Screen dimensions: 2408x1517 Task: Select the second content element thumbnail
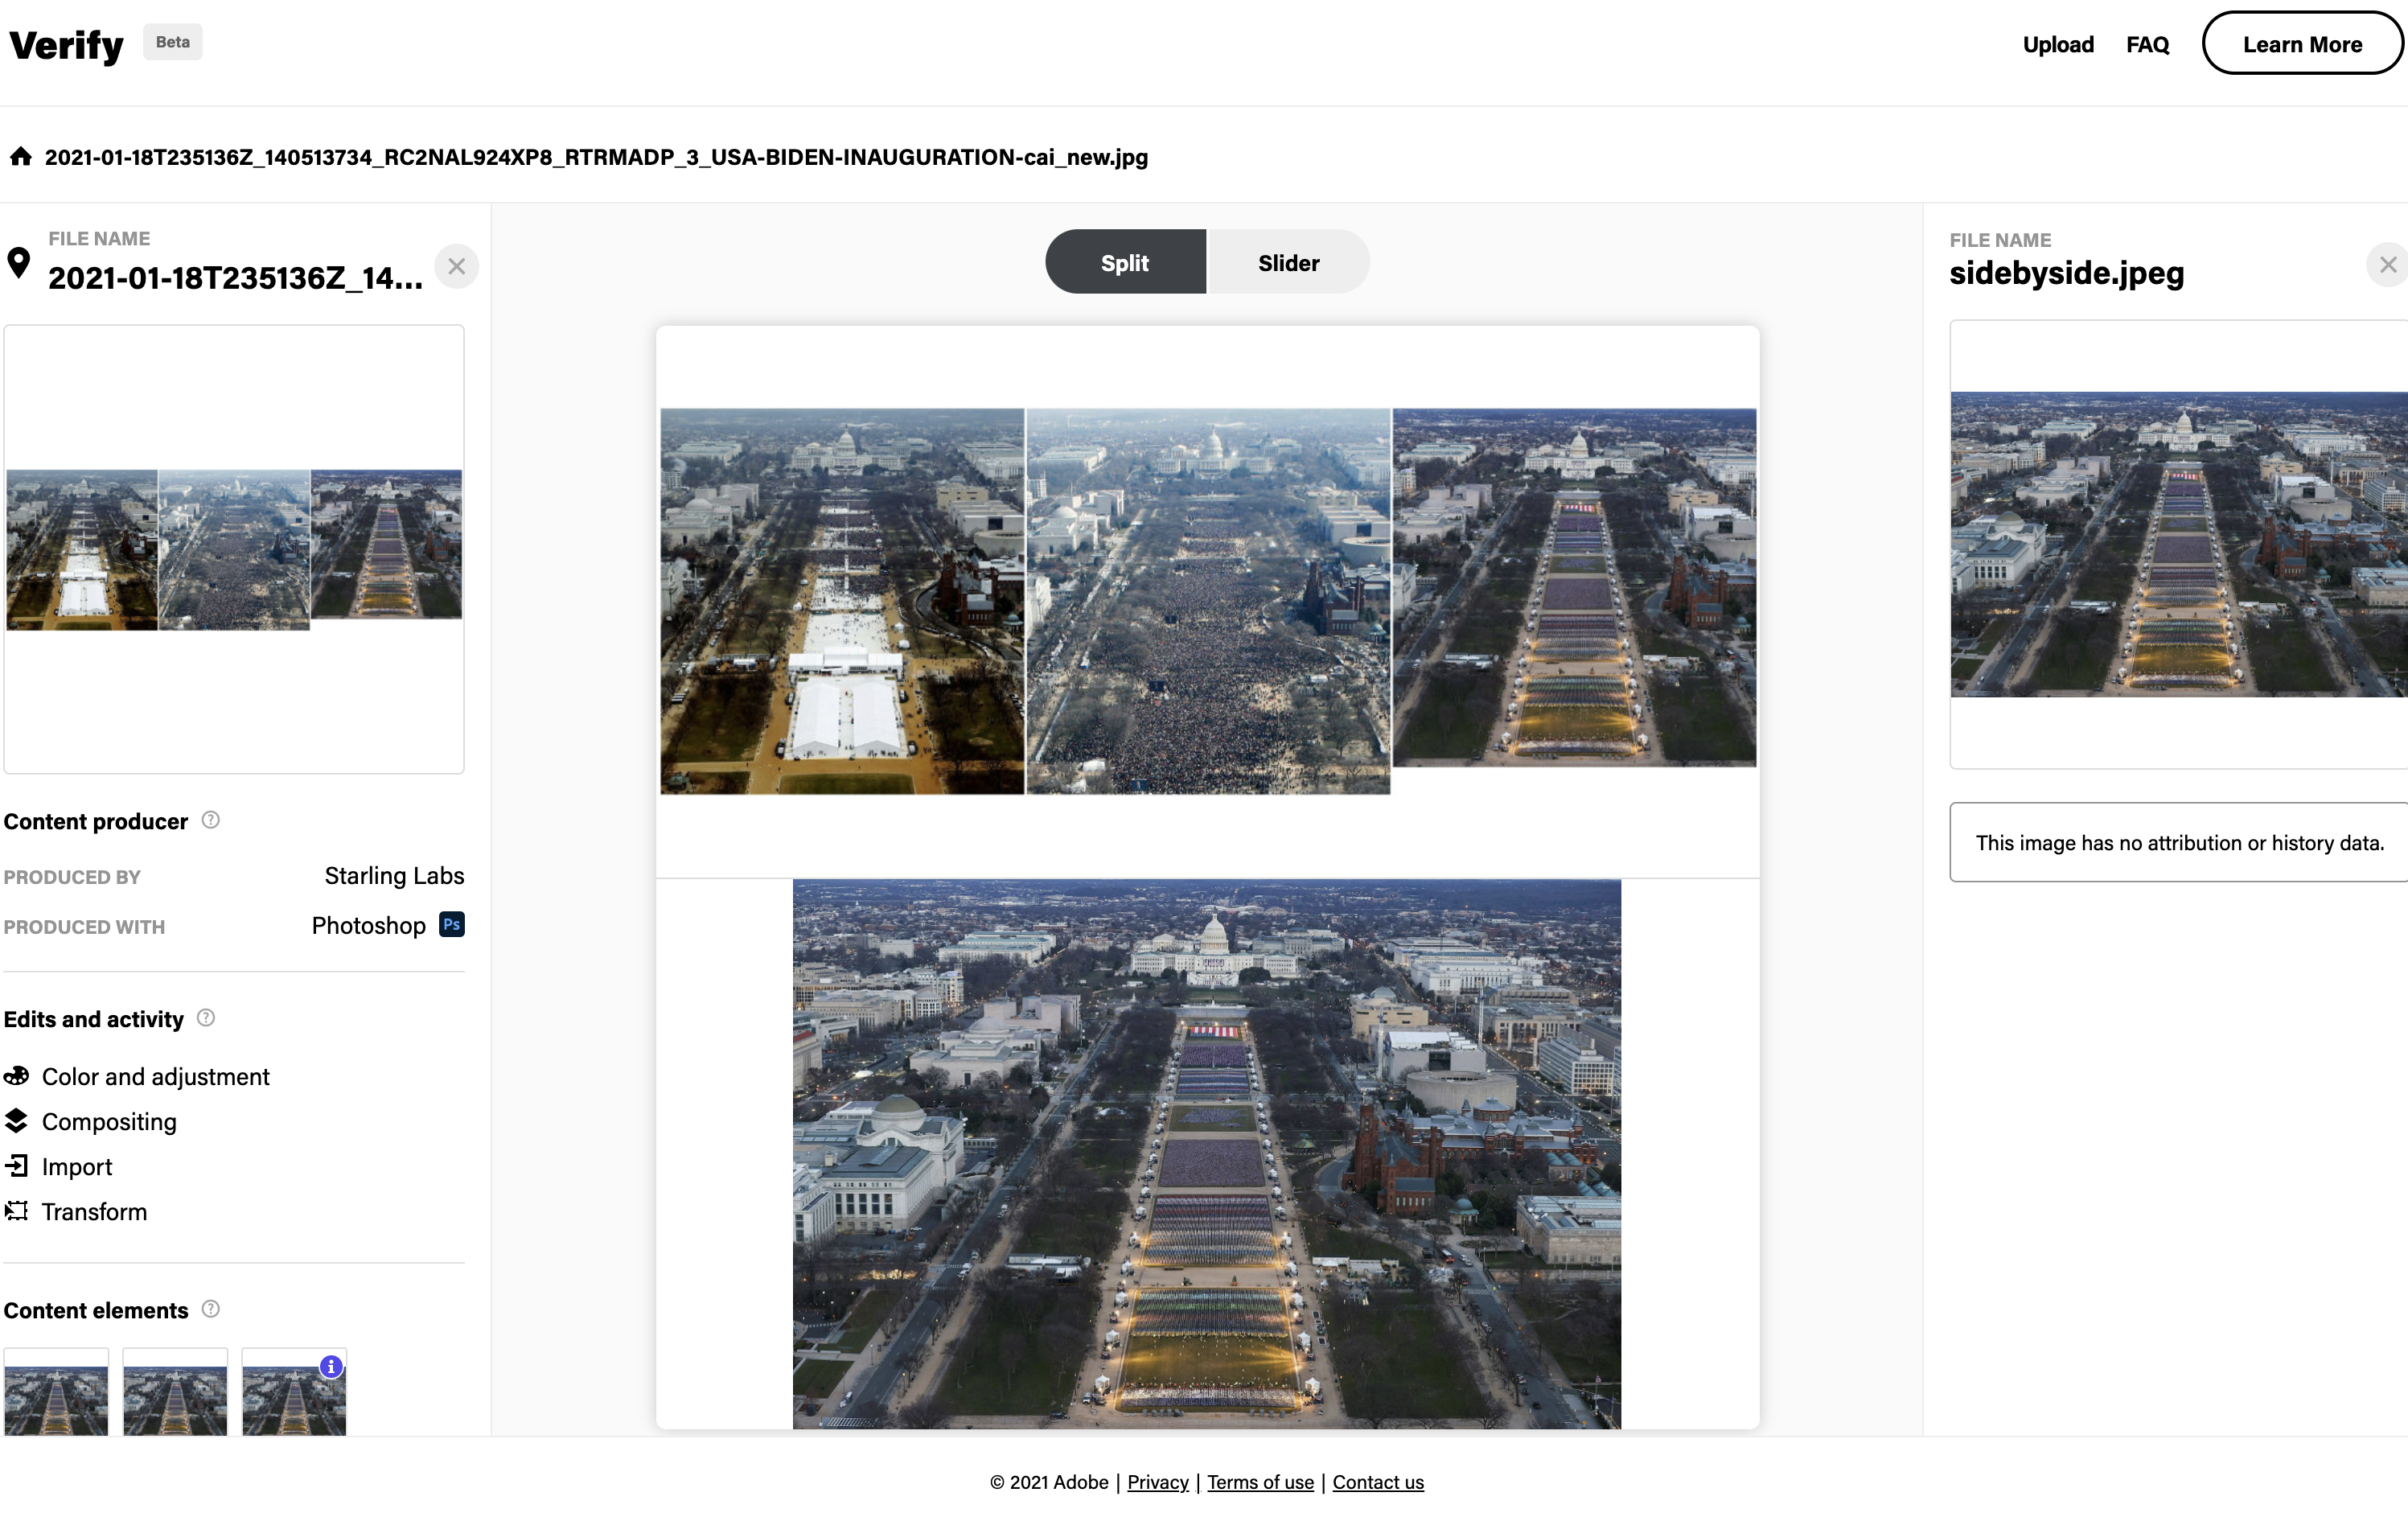[175, 1393]
